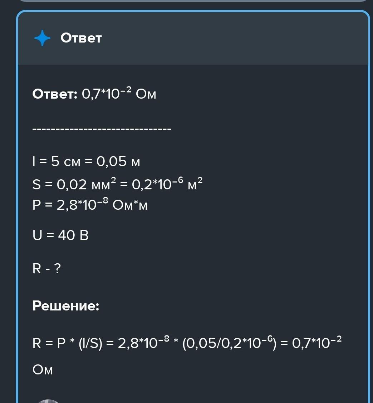Click the bold Ответ: label in the body
The width and height of the screenshot is (373, 403).
tap(55, 94)
